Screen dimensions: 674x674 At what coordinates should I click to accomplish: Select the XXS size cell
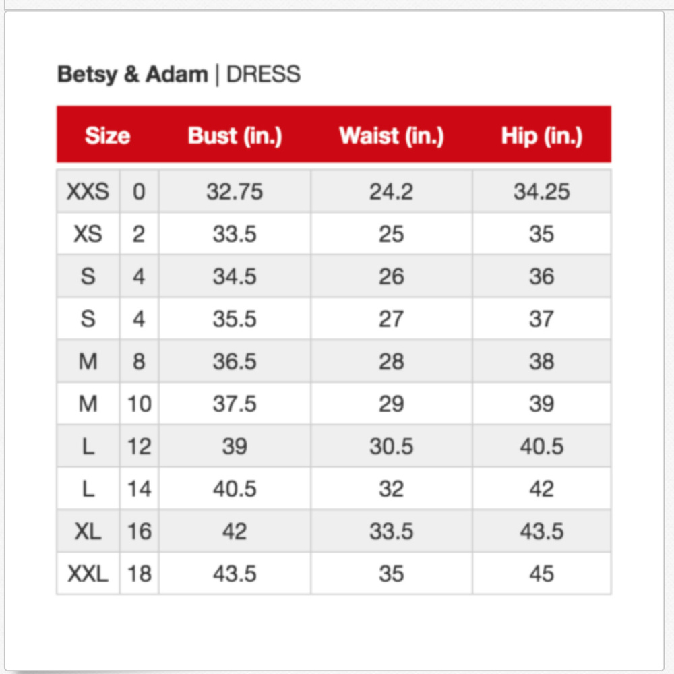[x=88, y=191]
